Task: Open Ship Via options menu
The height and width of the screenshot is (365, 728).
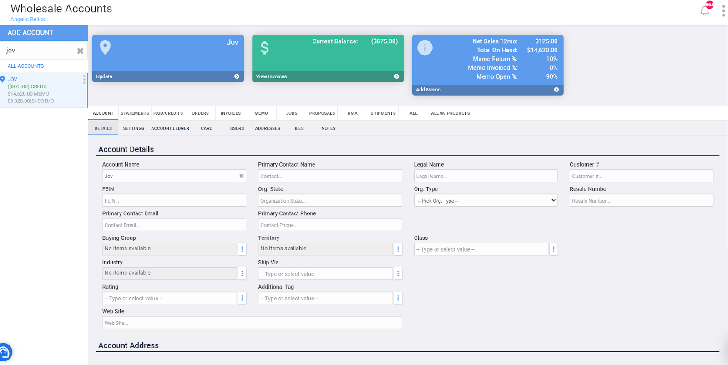Action: click(398, 274)
